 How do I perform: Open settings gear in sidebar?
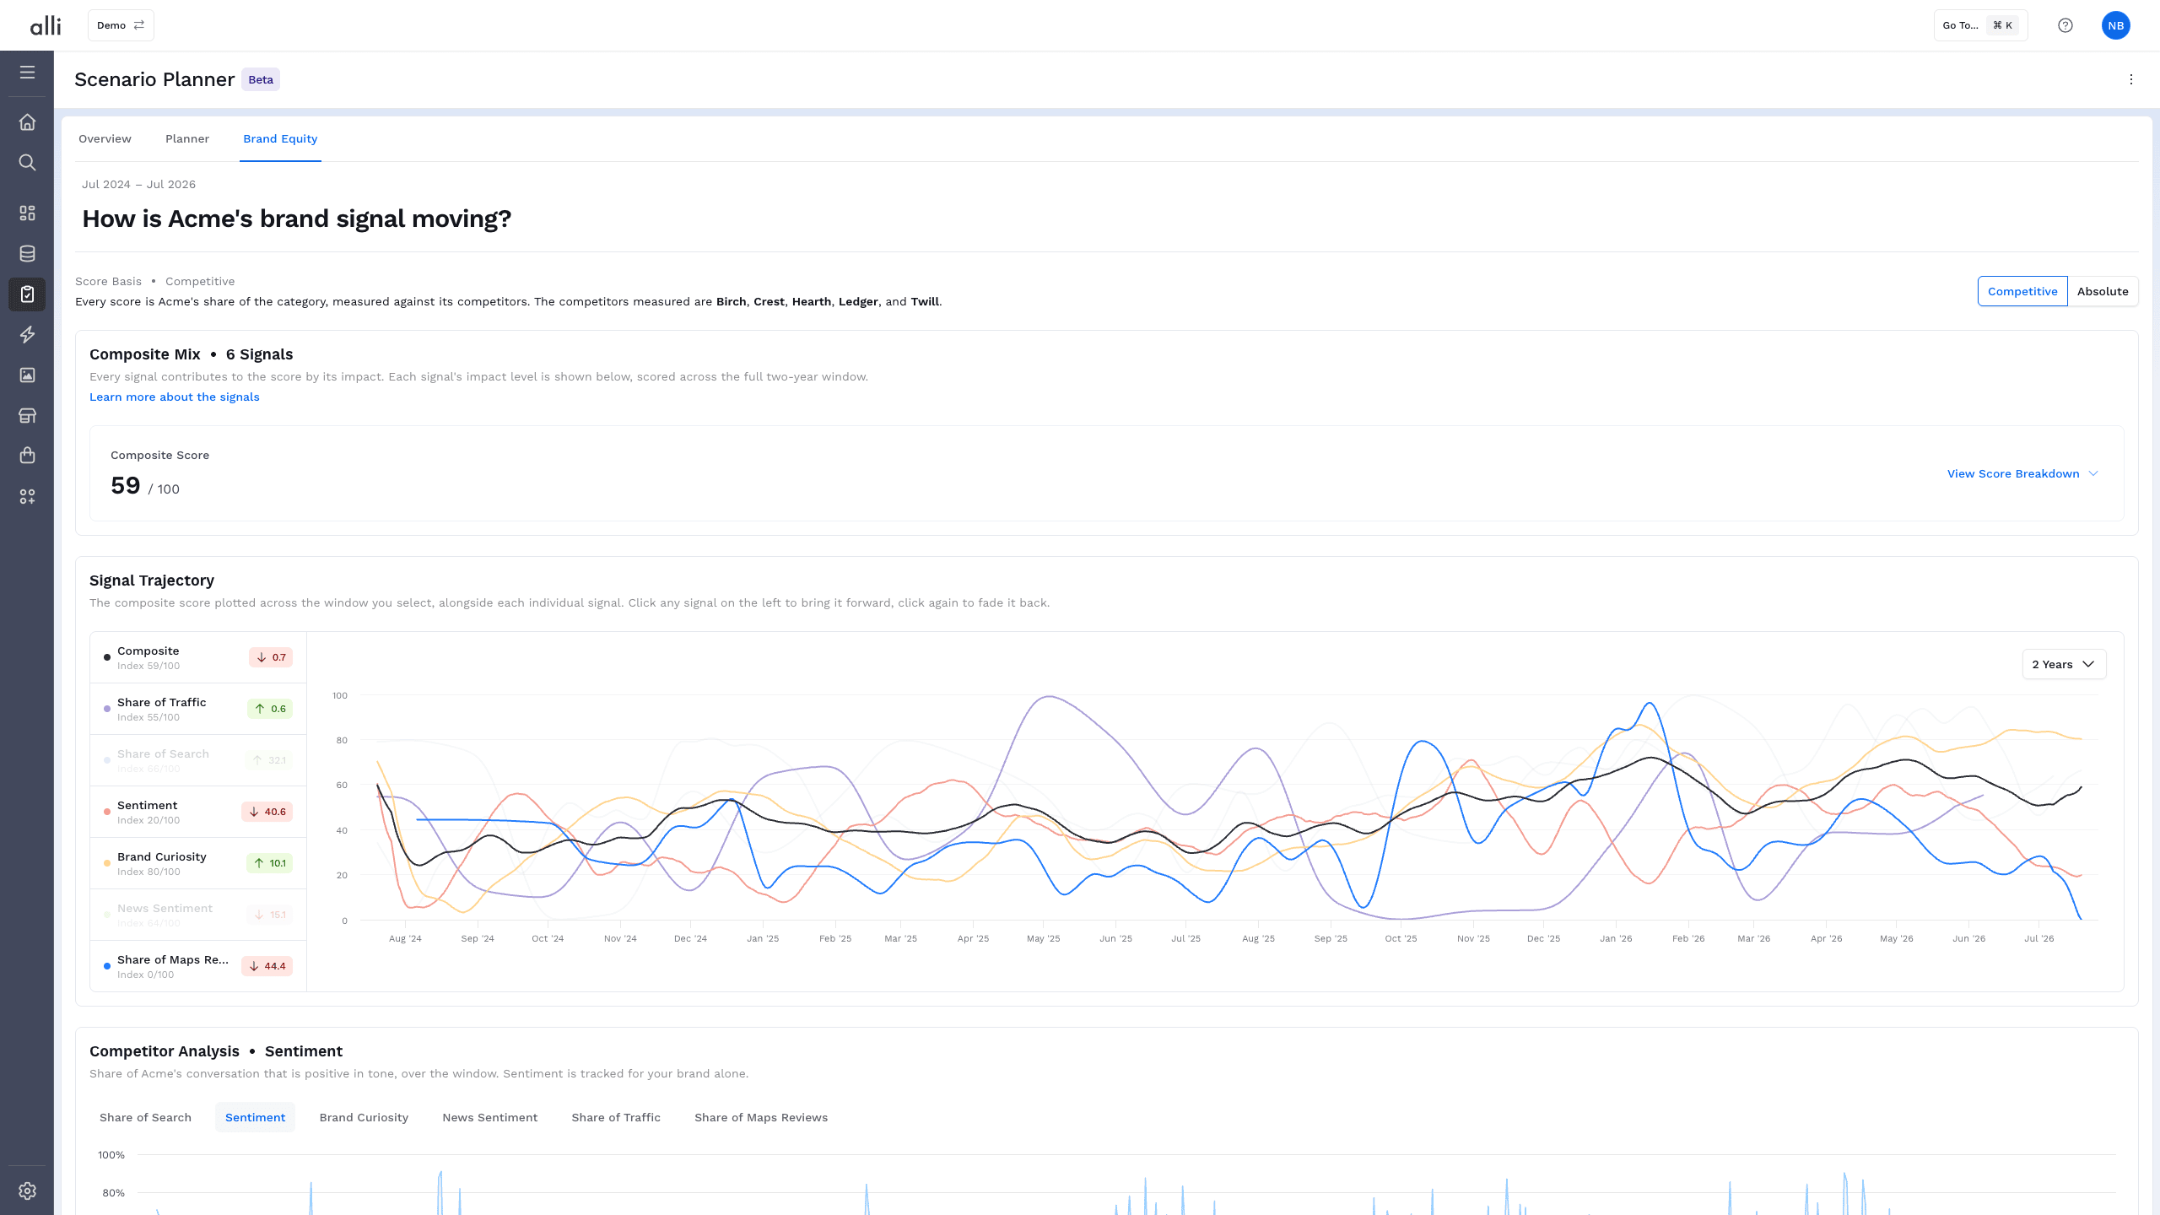click(27, 1191)
